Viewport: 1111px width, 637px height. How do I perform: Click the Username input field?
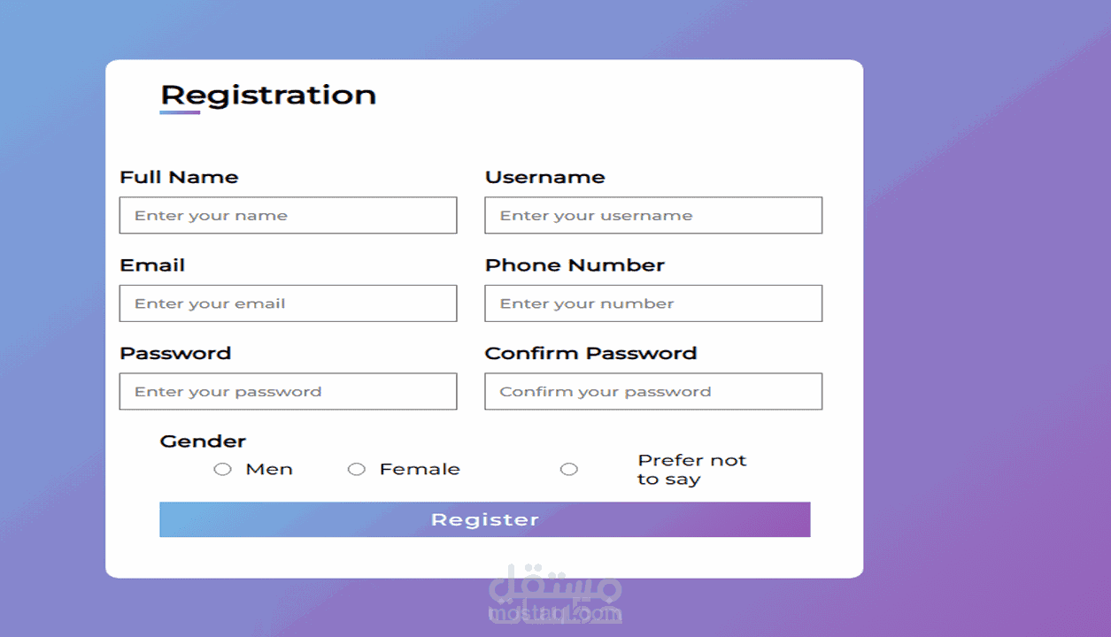click(x=652, y=215)
